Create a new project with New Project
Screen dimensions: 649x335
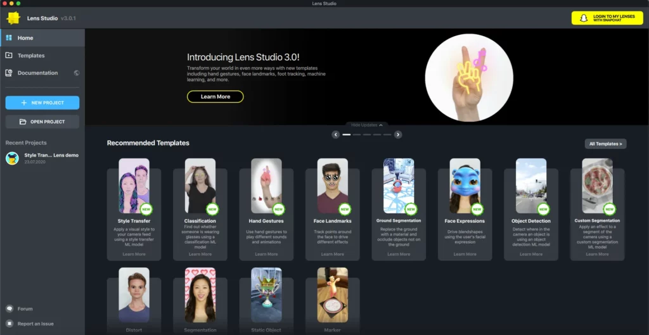coord(42,103)
